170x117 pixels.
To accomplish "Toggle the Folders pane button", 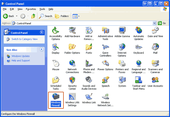I will tap(62, 16).
